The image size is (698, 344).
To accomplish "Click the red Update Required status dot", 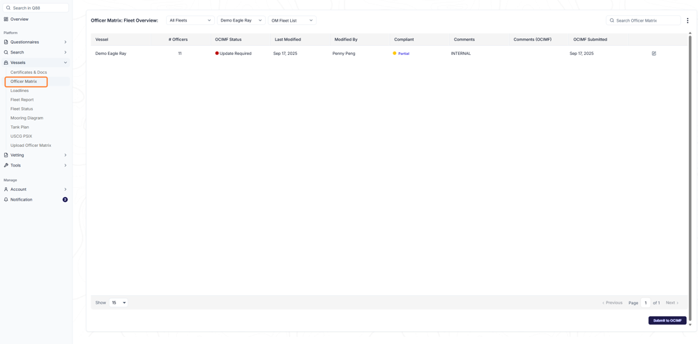I will [x=217, y=54].
